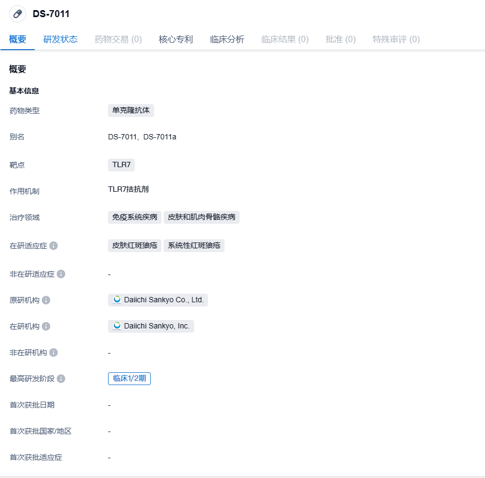Go to the 临床分析 tab

[227, 39]
